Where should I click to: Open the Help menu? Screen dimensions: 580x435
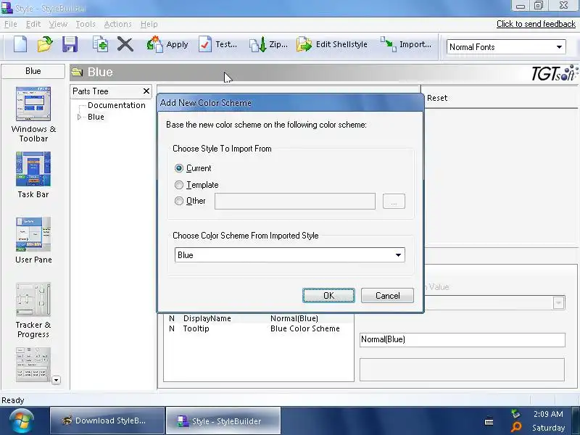[149, 24]
